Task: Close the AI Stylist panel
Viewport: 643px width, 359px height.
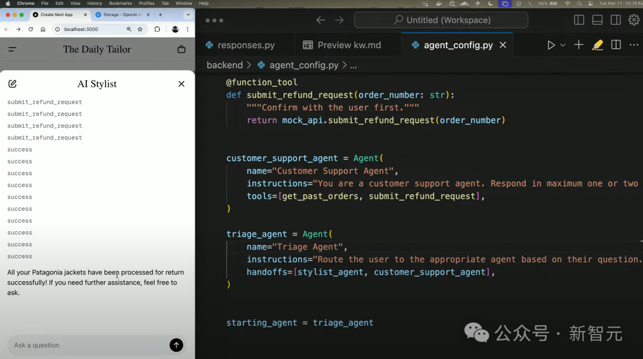Action: (181, 83)
